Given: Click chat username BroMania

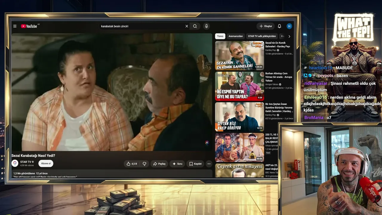Looking at the screenshot, I should [x=314, y=118].
